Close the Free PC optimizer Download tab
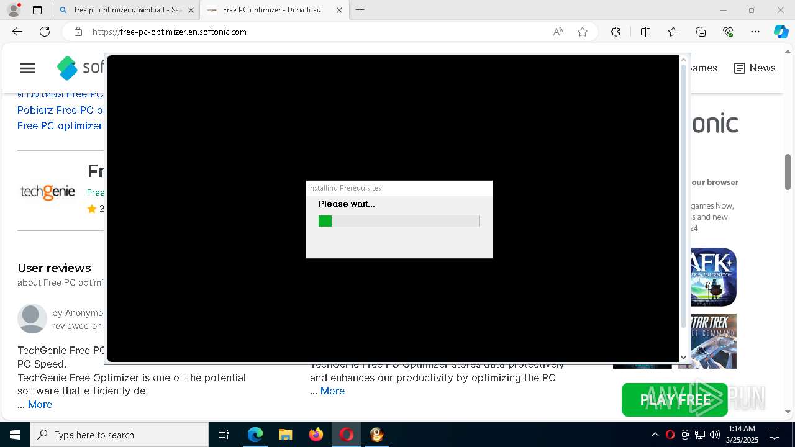Viewport: 795px width, 447px height. tap(339, 10)
